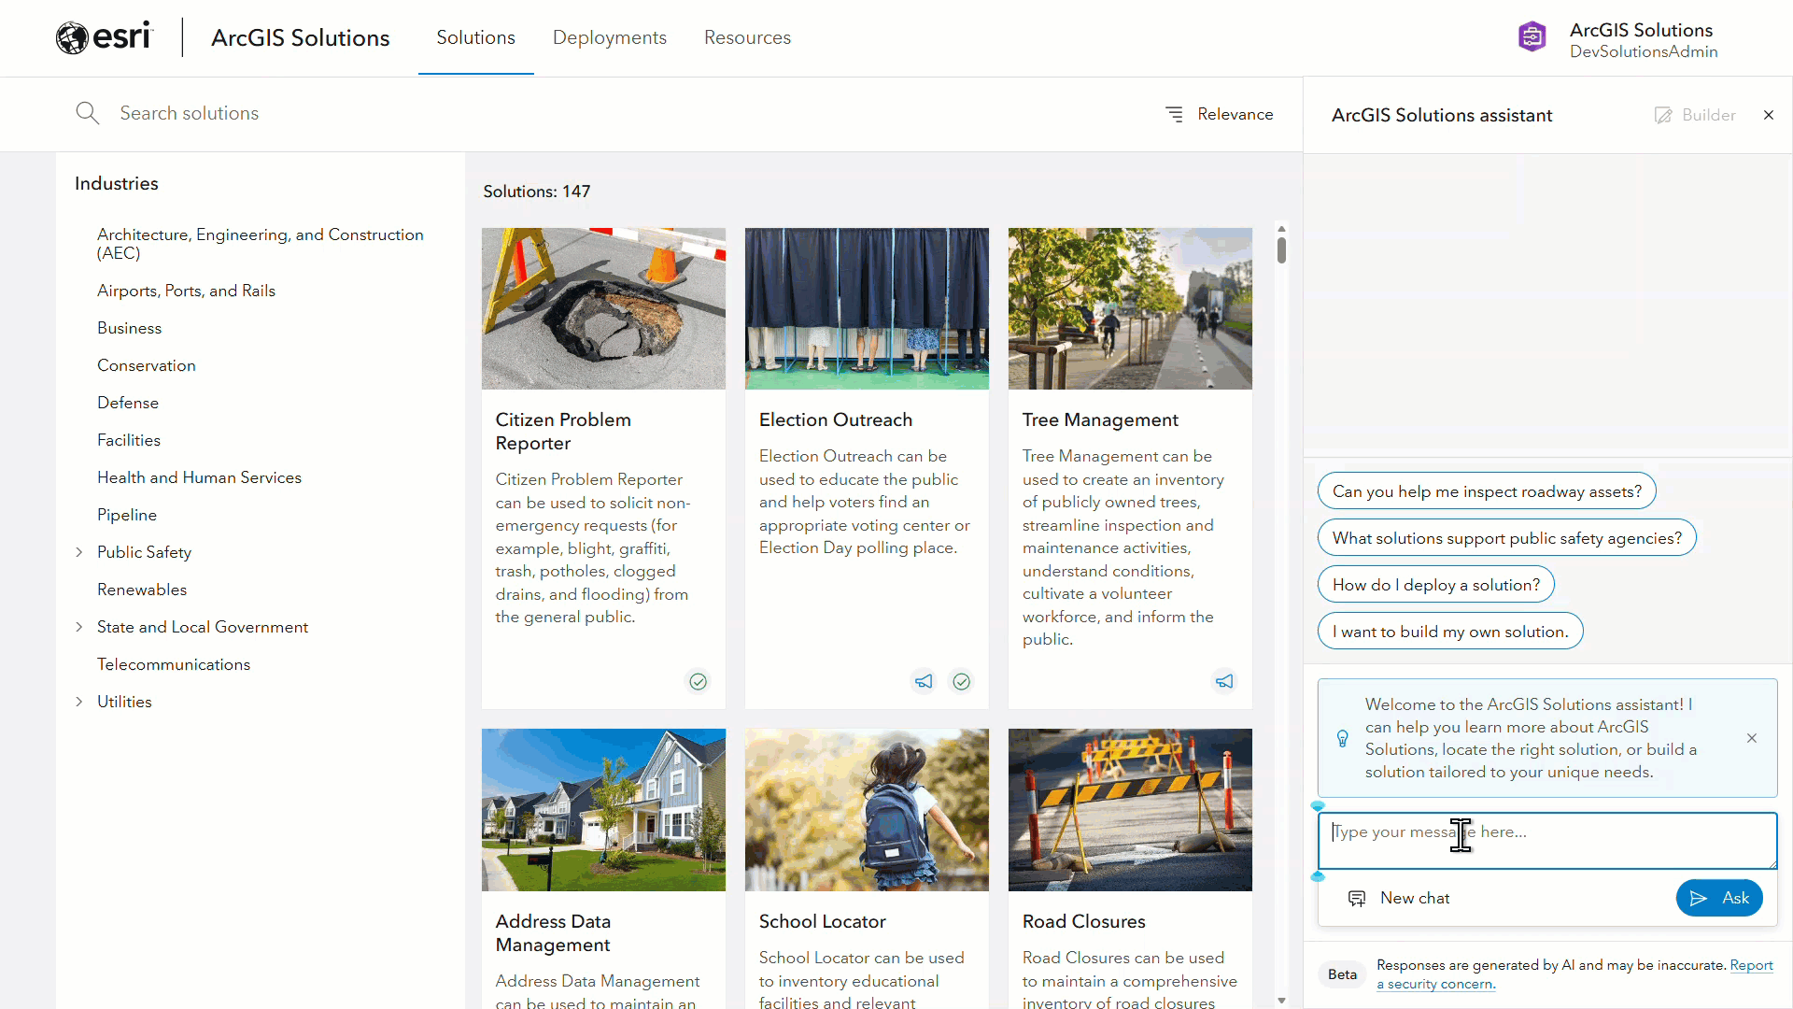Close the ArcGIS Solutions assistant panel
The height and width of the screenshot is (1009, 1793).
pyautogui.click(x=1768, y=115)
